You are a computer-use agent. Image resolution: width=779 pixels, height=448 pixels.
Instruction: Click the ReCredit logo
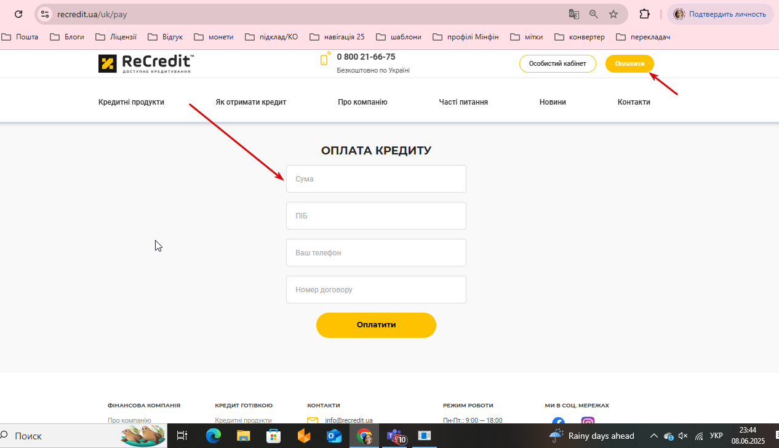(x=146, y=63)
